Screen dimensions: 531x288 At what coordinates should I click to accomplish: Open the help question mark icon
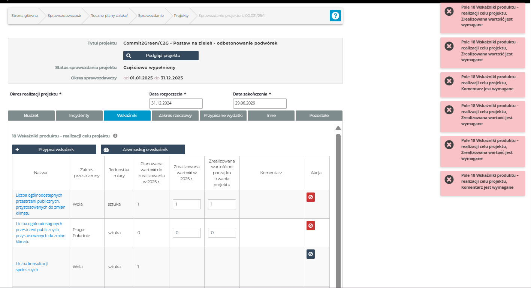click(335, 16)
